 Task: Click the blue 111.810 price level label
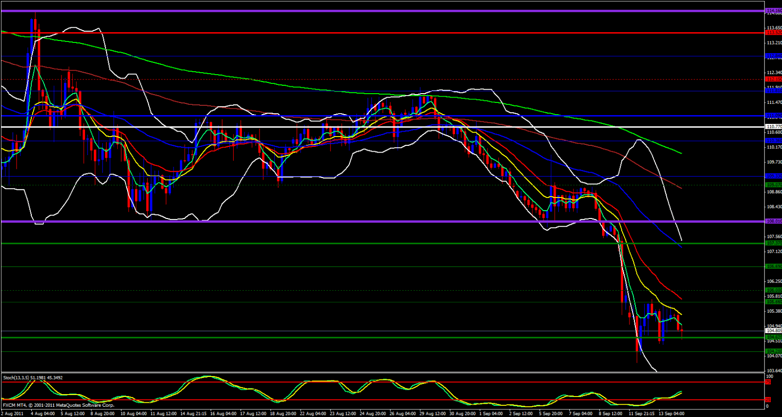click(x=774, y=91)
